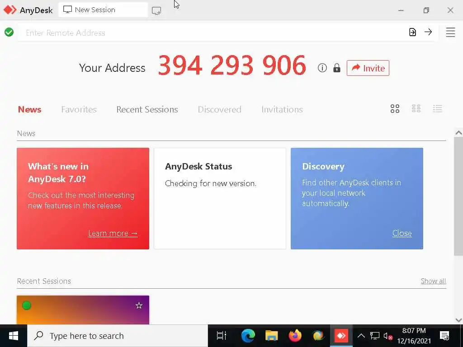Screen dimensions: 463x347
Task: Click the AnyDesk Status card
Action: coord(220,199)
